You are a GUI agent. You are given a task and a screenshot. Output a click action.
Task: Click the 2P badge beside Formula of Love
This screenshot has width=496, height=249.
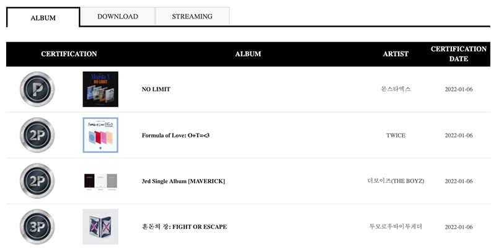(x=37, y=135)
